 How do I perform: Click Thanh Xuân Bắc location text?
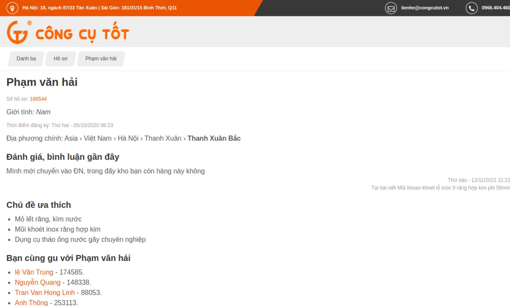214,138
